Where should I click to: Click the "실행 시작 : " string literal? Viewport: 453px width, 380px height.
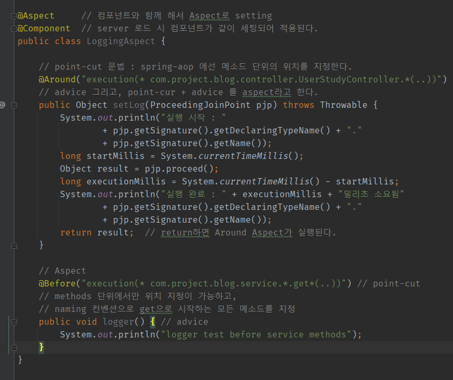coord(193,117)
